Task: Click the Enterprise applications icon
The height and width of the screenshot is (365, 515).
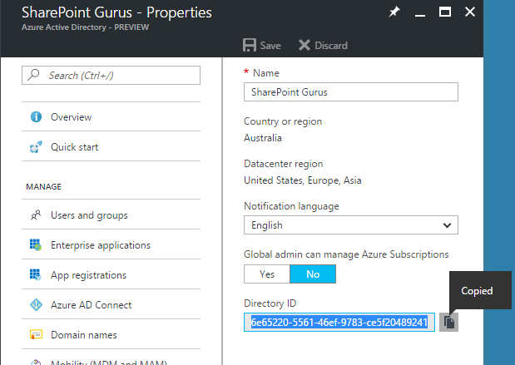Action: click(36, 245)
